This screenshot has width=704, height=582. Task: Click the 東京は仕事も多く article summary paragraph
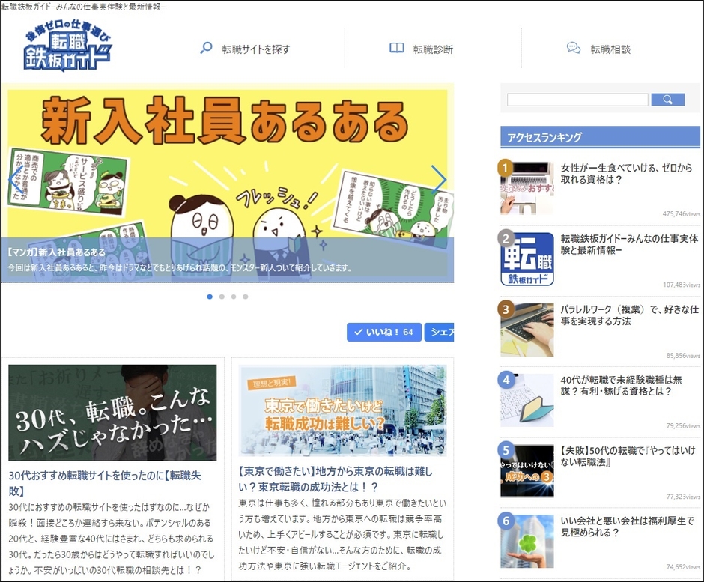[x=342, y=534]
